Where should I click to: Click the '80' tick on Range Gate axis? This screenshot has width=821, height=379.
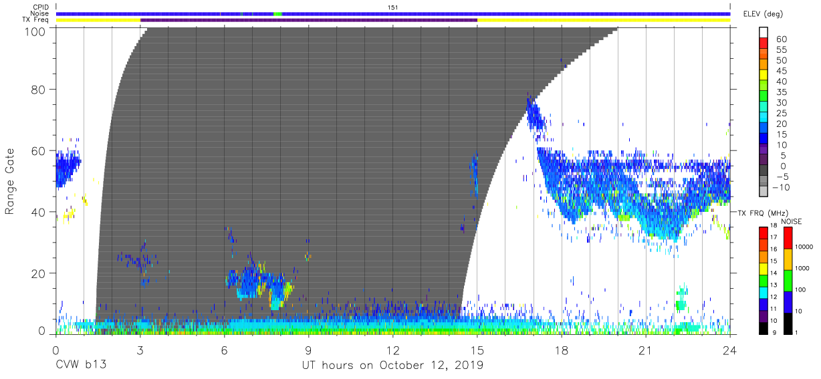tap(39, 89)
